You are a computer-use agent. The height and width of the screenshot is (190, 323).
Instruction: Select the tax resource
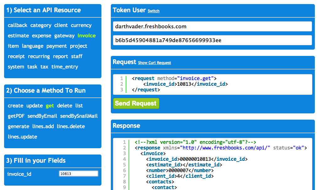pos(44,67)
